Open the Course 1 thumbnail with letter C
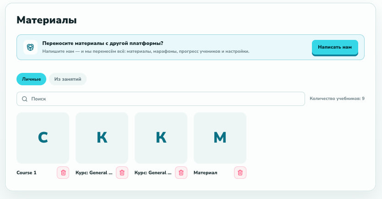 click(x=43, y=138)
